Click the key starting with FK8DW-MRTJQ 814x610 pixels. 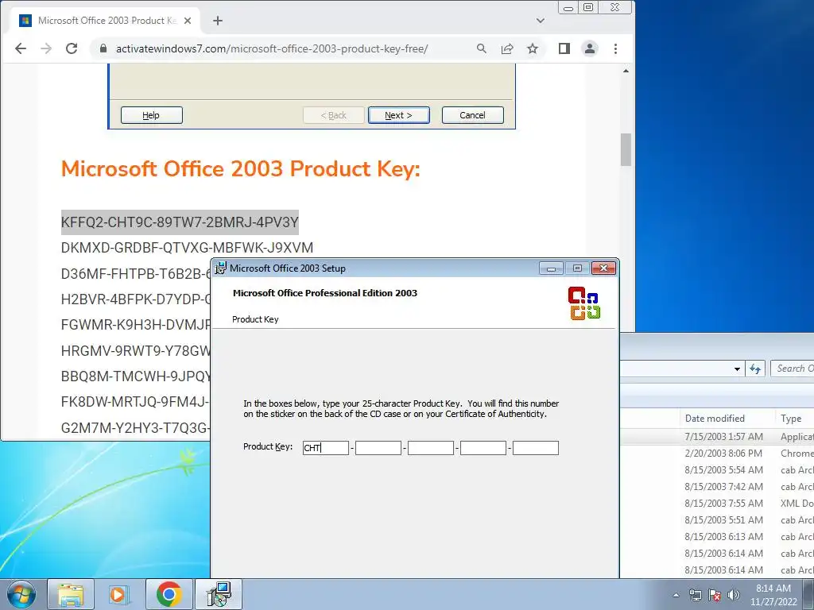tap(135, 402)
